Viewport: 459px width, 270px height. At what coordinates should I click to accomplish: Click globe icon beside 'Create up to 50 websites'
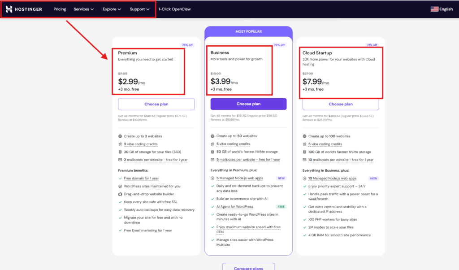(x=212, y=136)
